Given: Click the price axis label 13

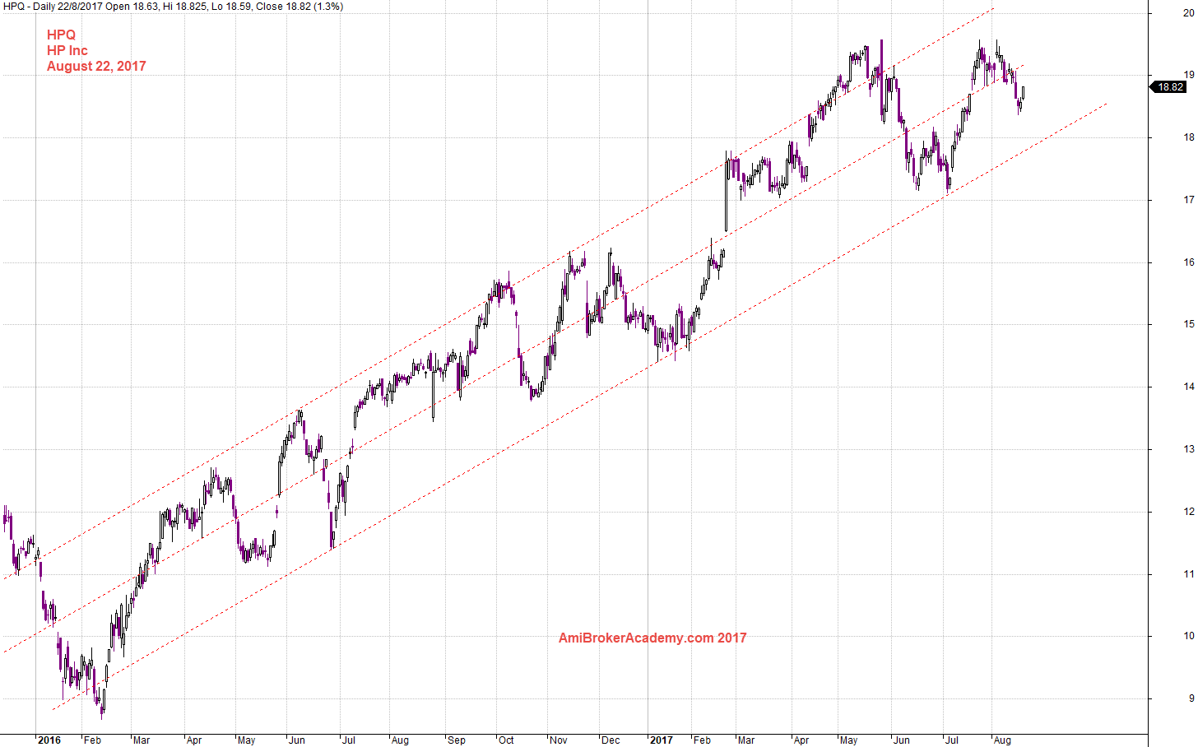Looking at the screenshot, I should tap(1189, 449).
